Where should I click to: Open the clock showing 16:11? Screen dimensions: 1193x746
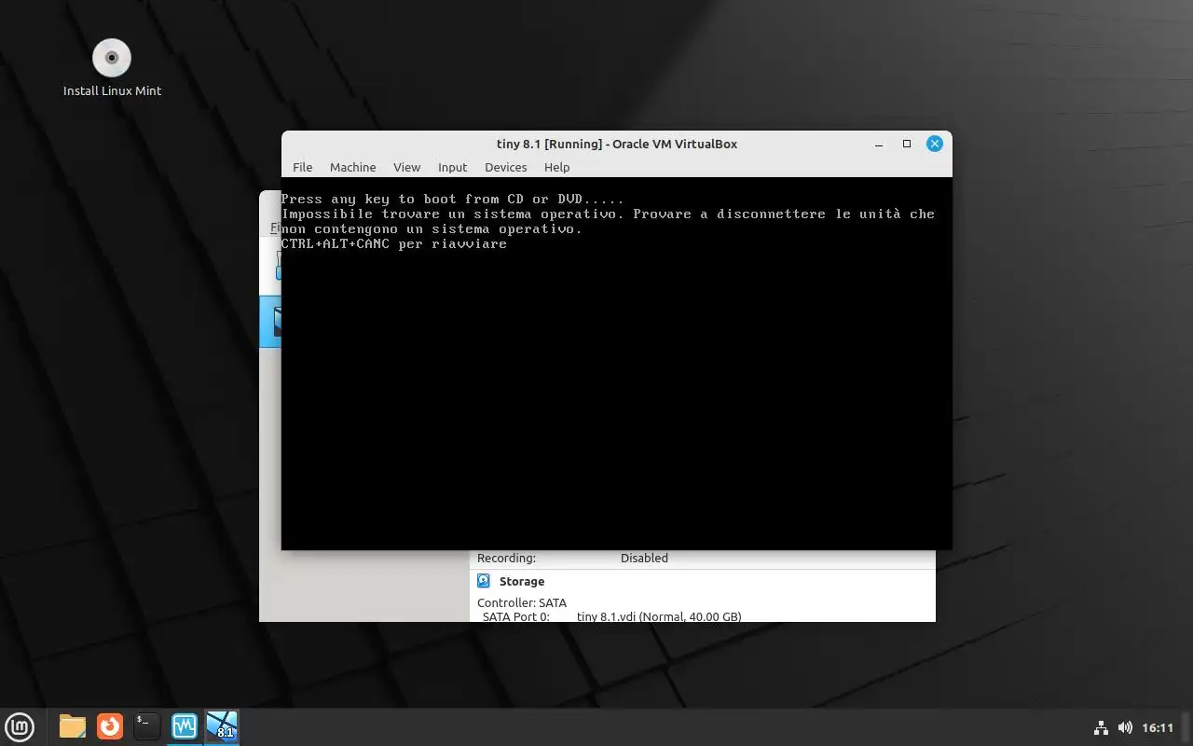(1158, 727)
